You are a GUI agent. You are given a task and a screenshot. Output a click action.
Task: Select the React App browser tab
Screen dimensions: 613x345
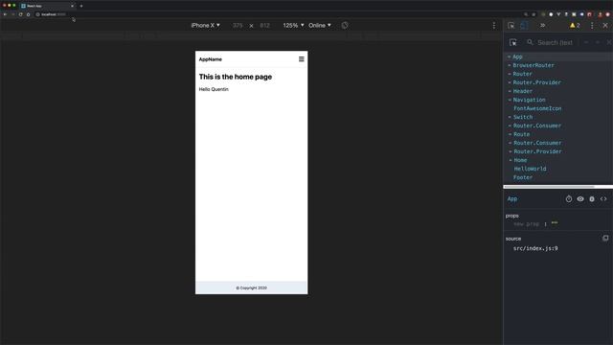pyautogui.click(x=47, y=6)
